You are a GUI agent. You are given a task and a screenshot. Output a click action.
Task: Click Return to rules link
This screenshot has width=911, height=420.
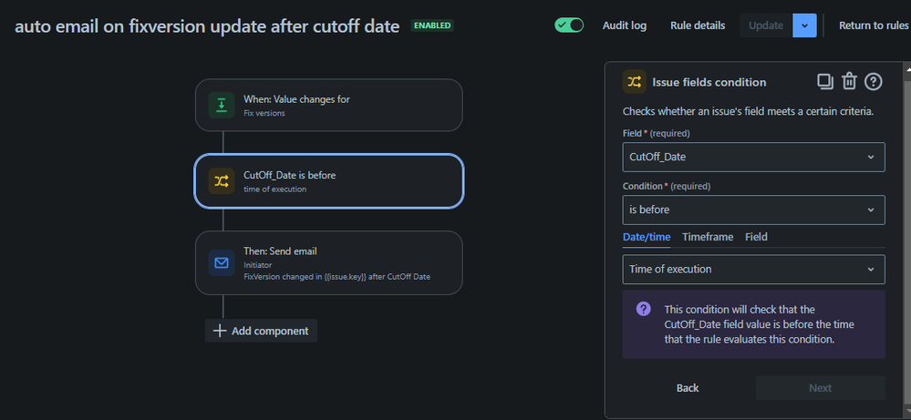[x=874, y=26]
